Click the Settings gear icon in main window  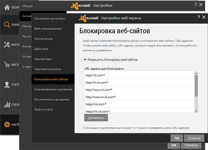tap(7, 125)
